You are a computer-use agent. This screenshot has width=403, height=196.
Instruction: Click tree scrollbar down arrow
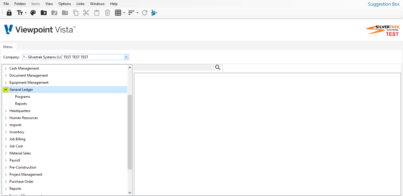[x=130, y=192]
